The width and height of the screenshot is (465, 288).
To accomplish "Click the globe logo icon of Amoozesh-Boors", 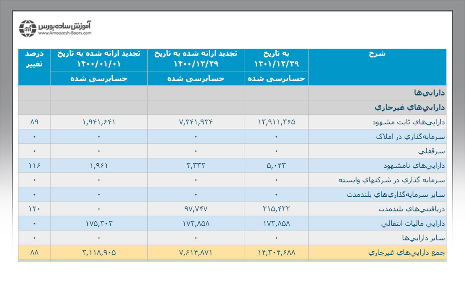I will click(28, 28).
